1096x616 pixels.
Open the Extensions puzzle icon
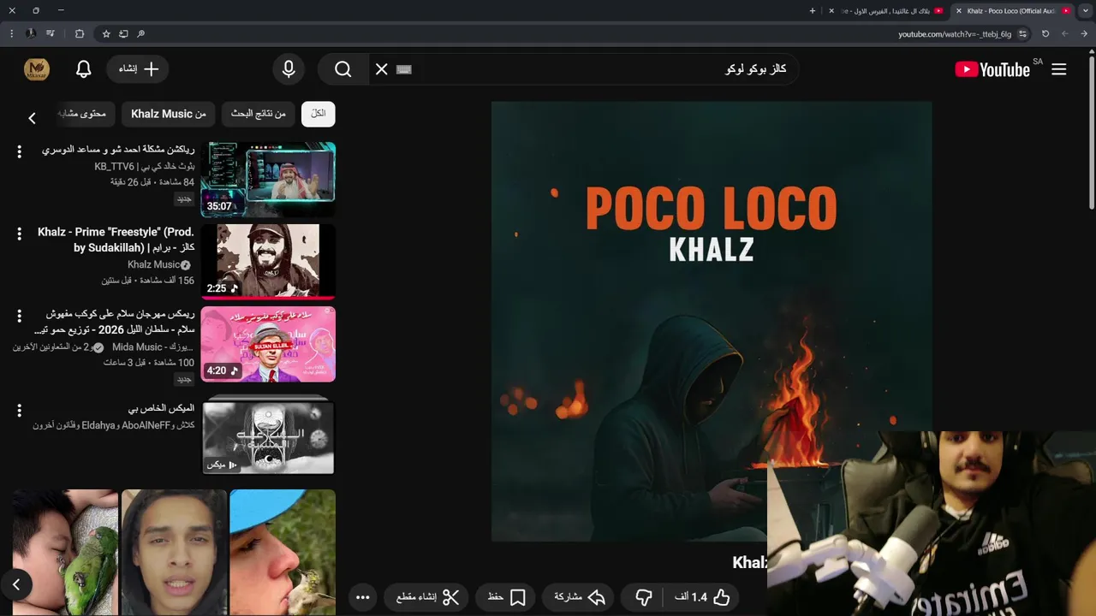click(x=80, y=33)
